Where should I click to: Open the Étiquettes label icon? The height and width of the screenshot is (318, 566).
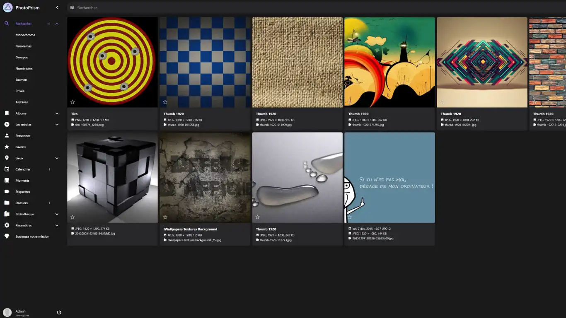click(7, 192)
